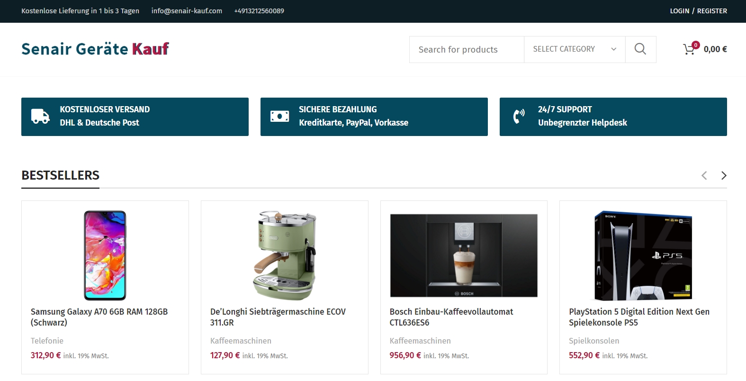746x381 pixels.
Task: Open the Sichere Bezahlung banner
Action: point(374,117)
